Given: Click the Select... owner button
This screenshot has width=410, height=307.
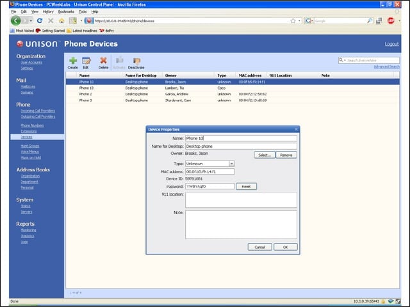Looking at the screenshot, I should coord(265,155).
